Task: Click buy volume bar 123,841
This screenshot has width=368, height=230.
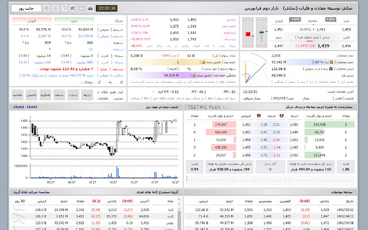Action: [313, 155]
